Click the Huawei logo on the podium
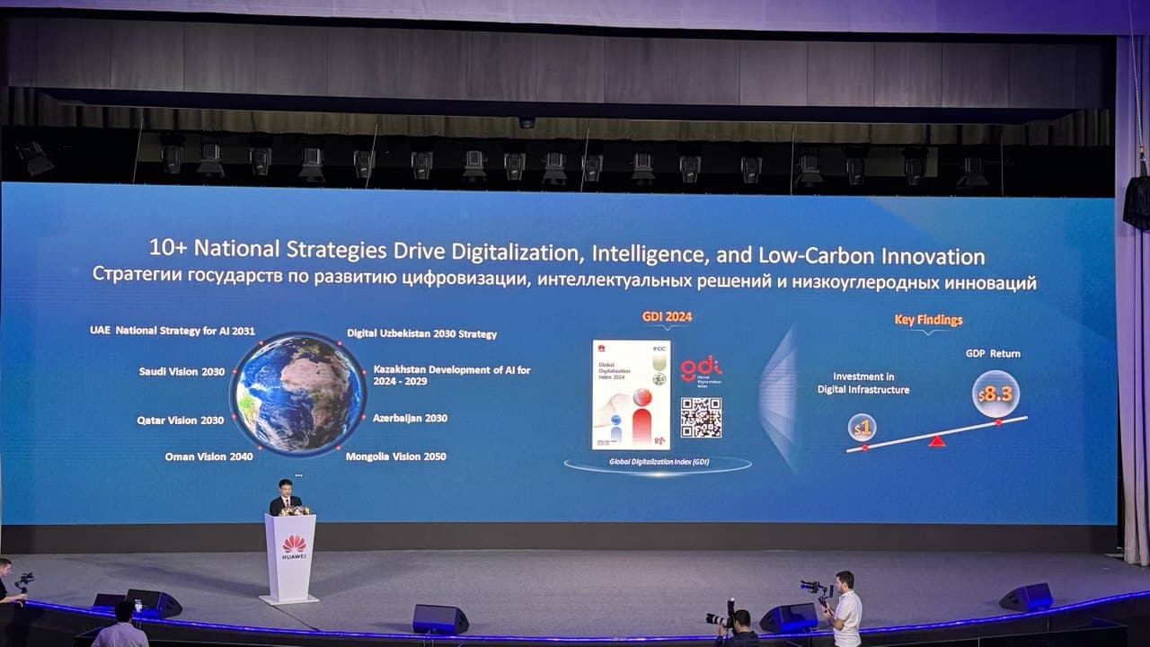Viewport: 1150px width, 647px height. (294, 547)
